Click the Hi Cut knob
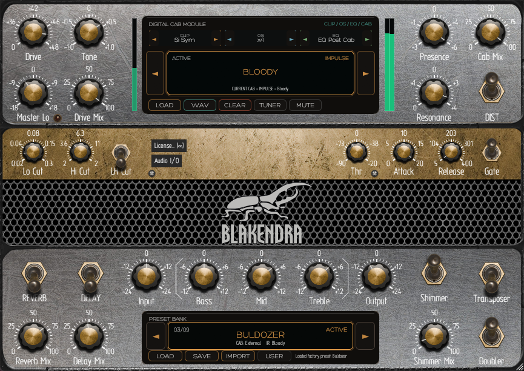The height and width of the screenshot is (371, 524). (80, 152)
